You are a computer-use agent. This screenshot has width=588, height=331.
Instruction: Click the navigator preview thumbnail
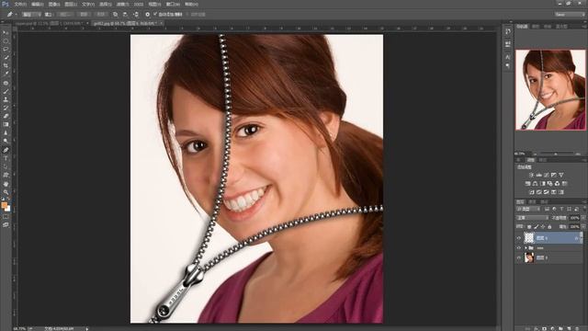tap(550, 90)
